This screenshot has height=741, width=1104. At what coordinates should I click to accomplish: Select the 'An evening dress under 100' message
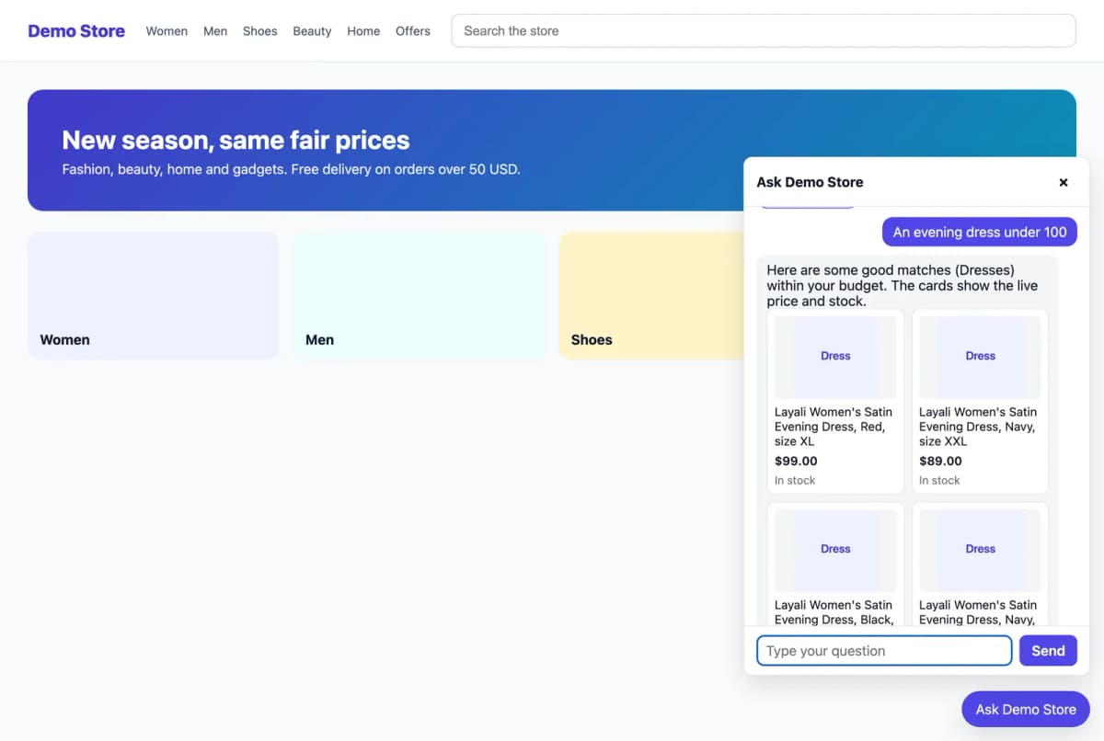point(980,232)
